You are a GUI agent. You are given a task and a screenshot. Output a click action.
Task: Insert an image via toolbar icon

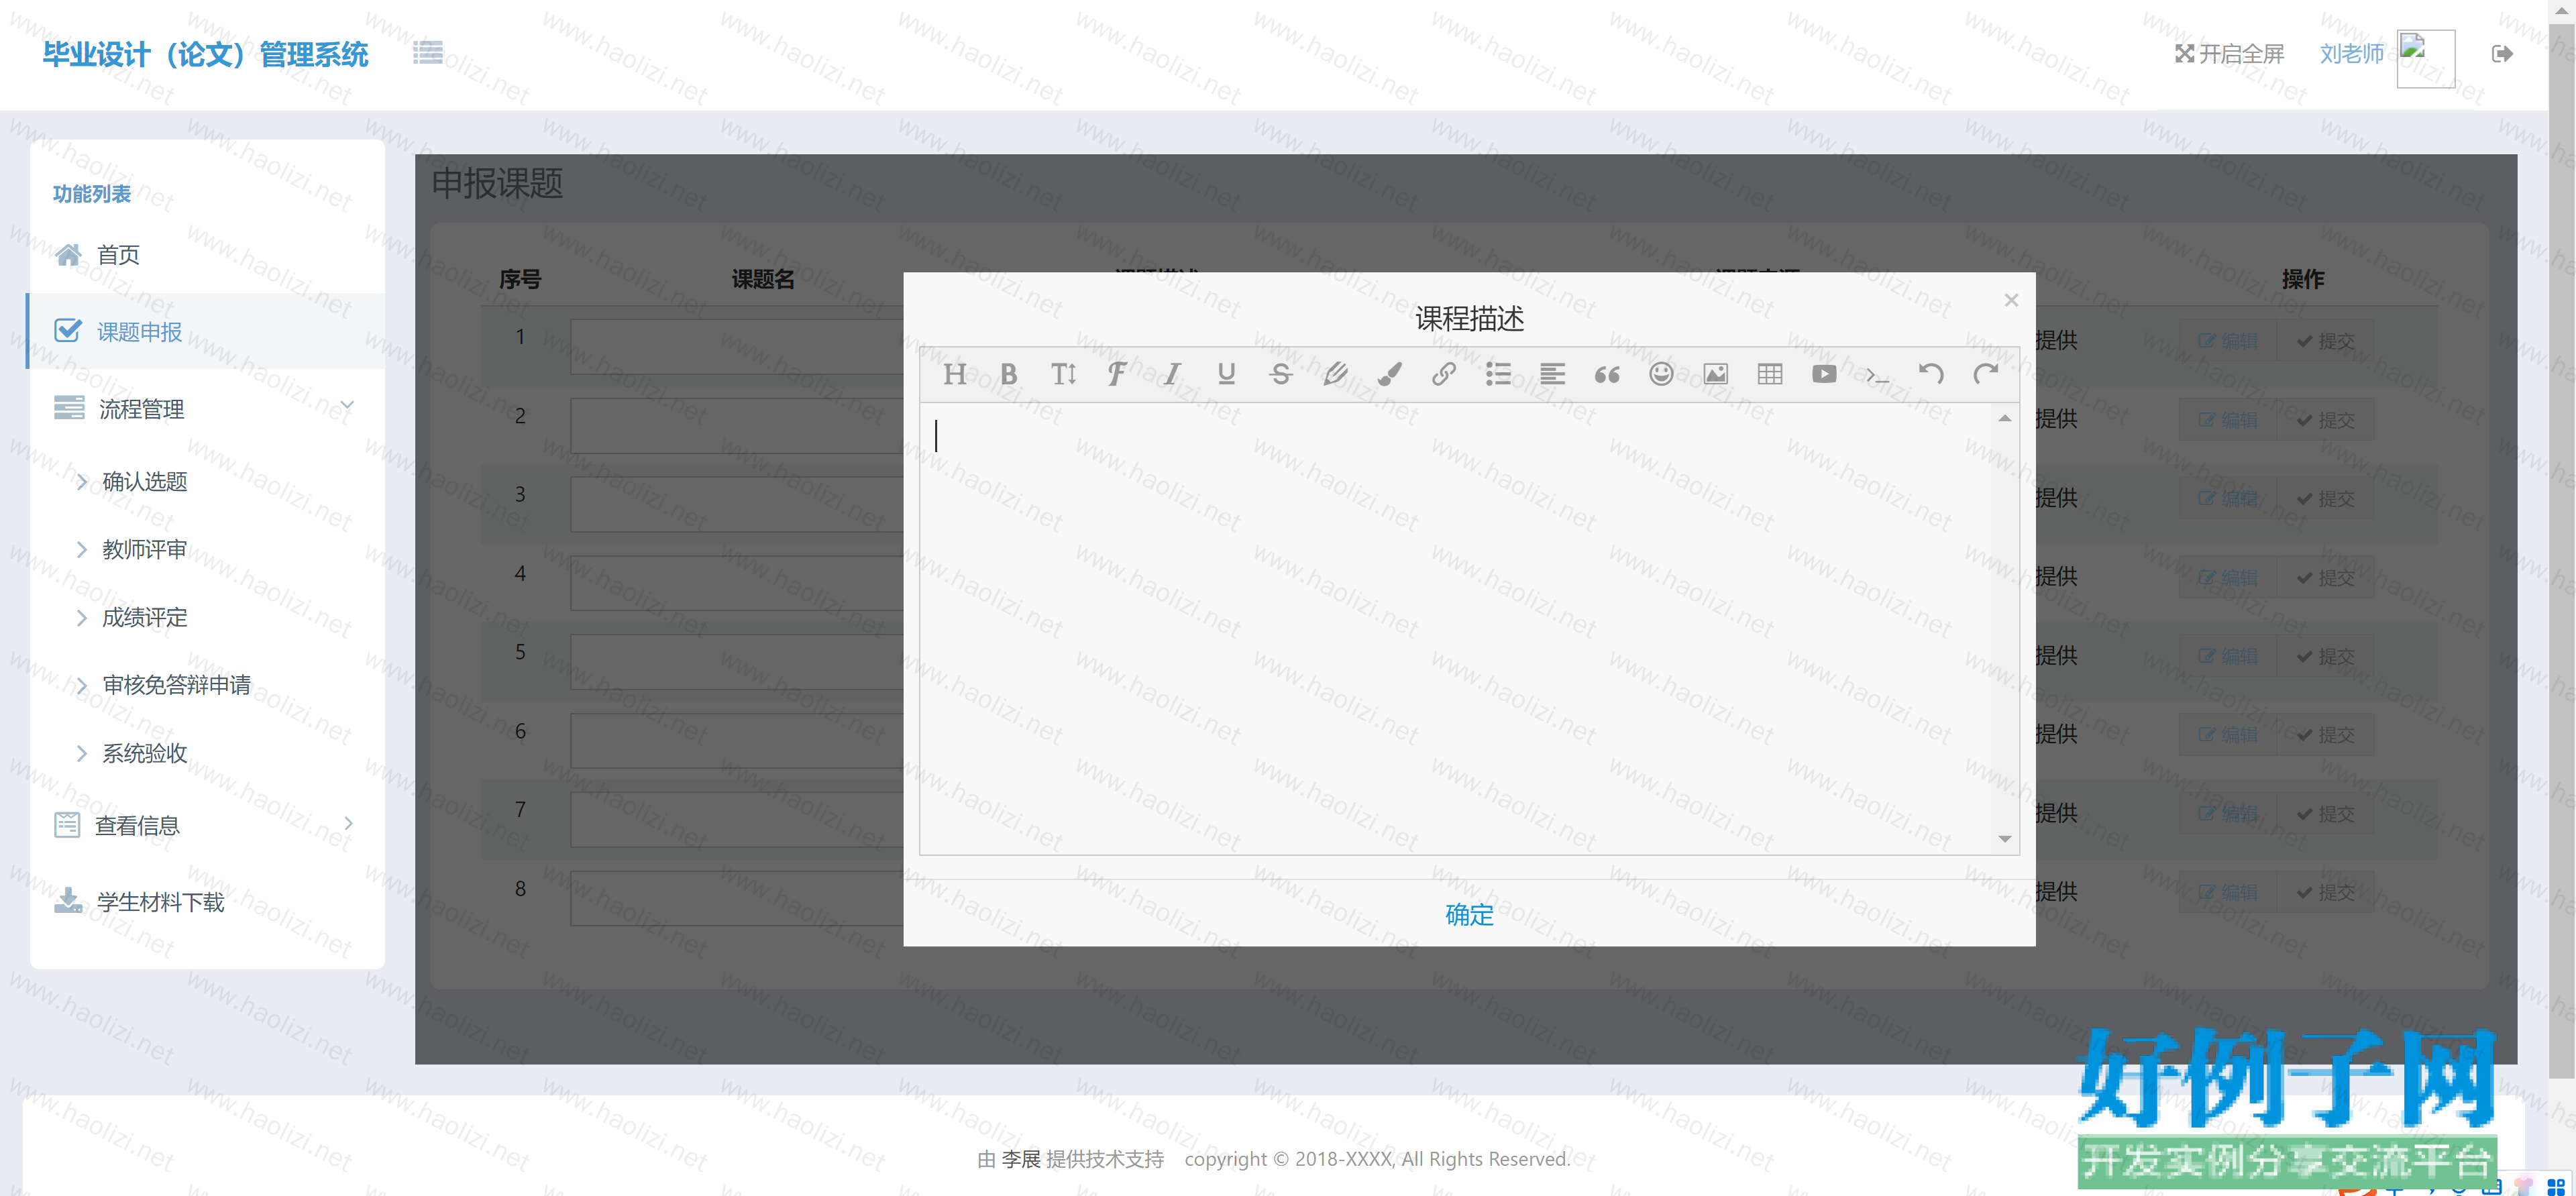pyautogui.click(x=1715, y=374)
